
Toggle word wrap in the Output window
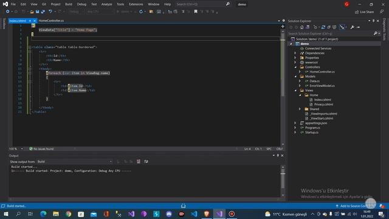[146, 162]
